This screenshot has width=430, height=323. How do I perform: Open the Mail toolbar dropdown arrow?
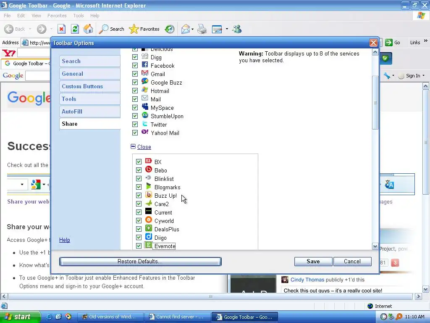pyautogui.click(x=192, y=29)
